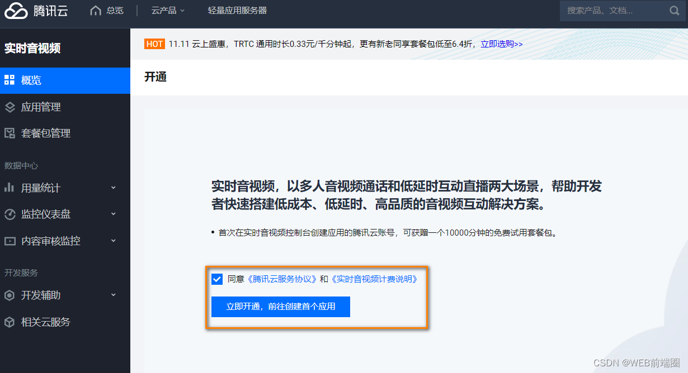Open 相关云服务 sidebar item

point(65,322)
